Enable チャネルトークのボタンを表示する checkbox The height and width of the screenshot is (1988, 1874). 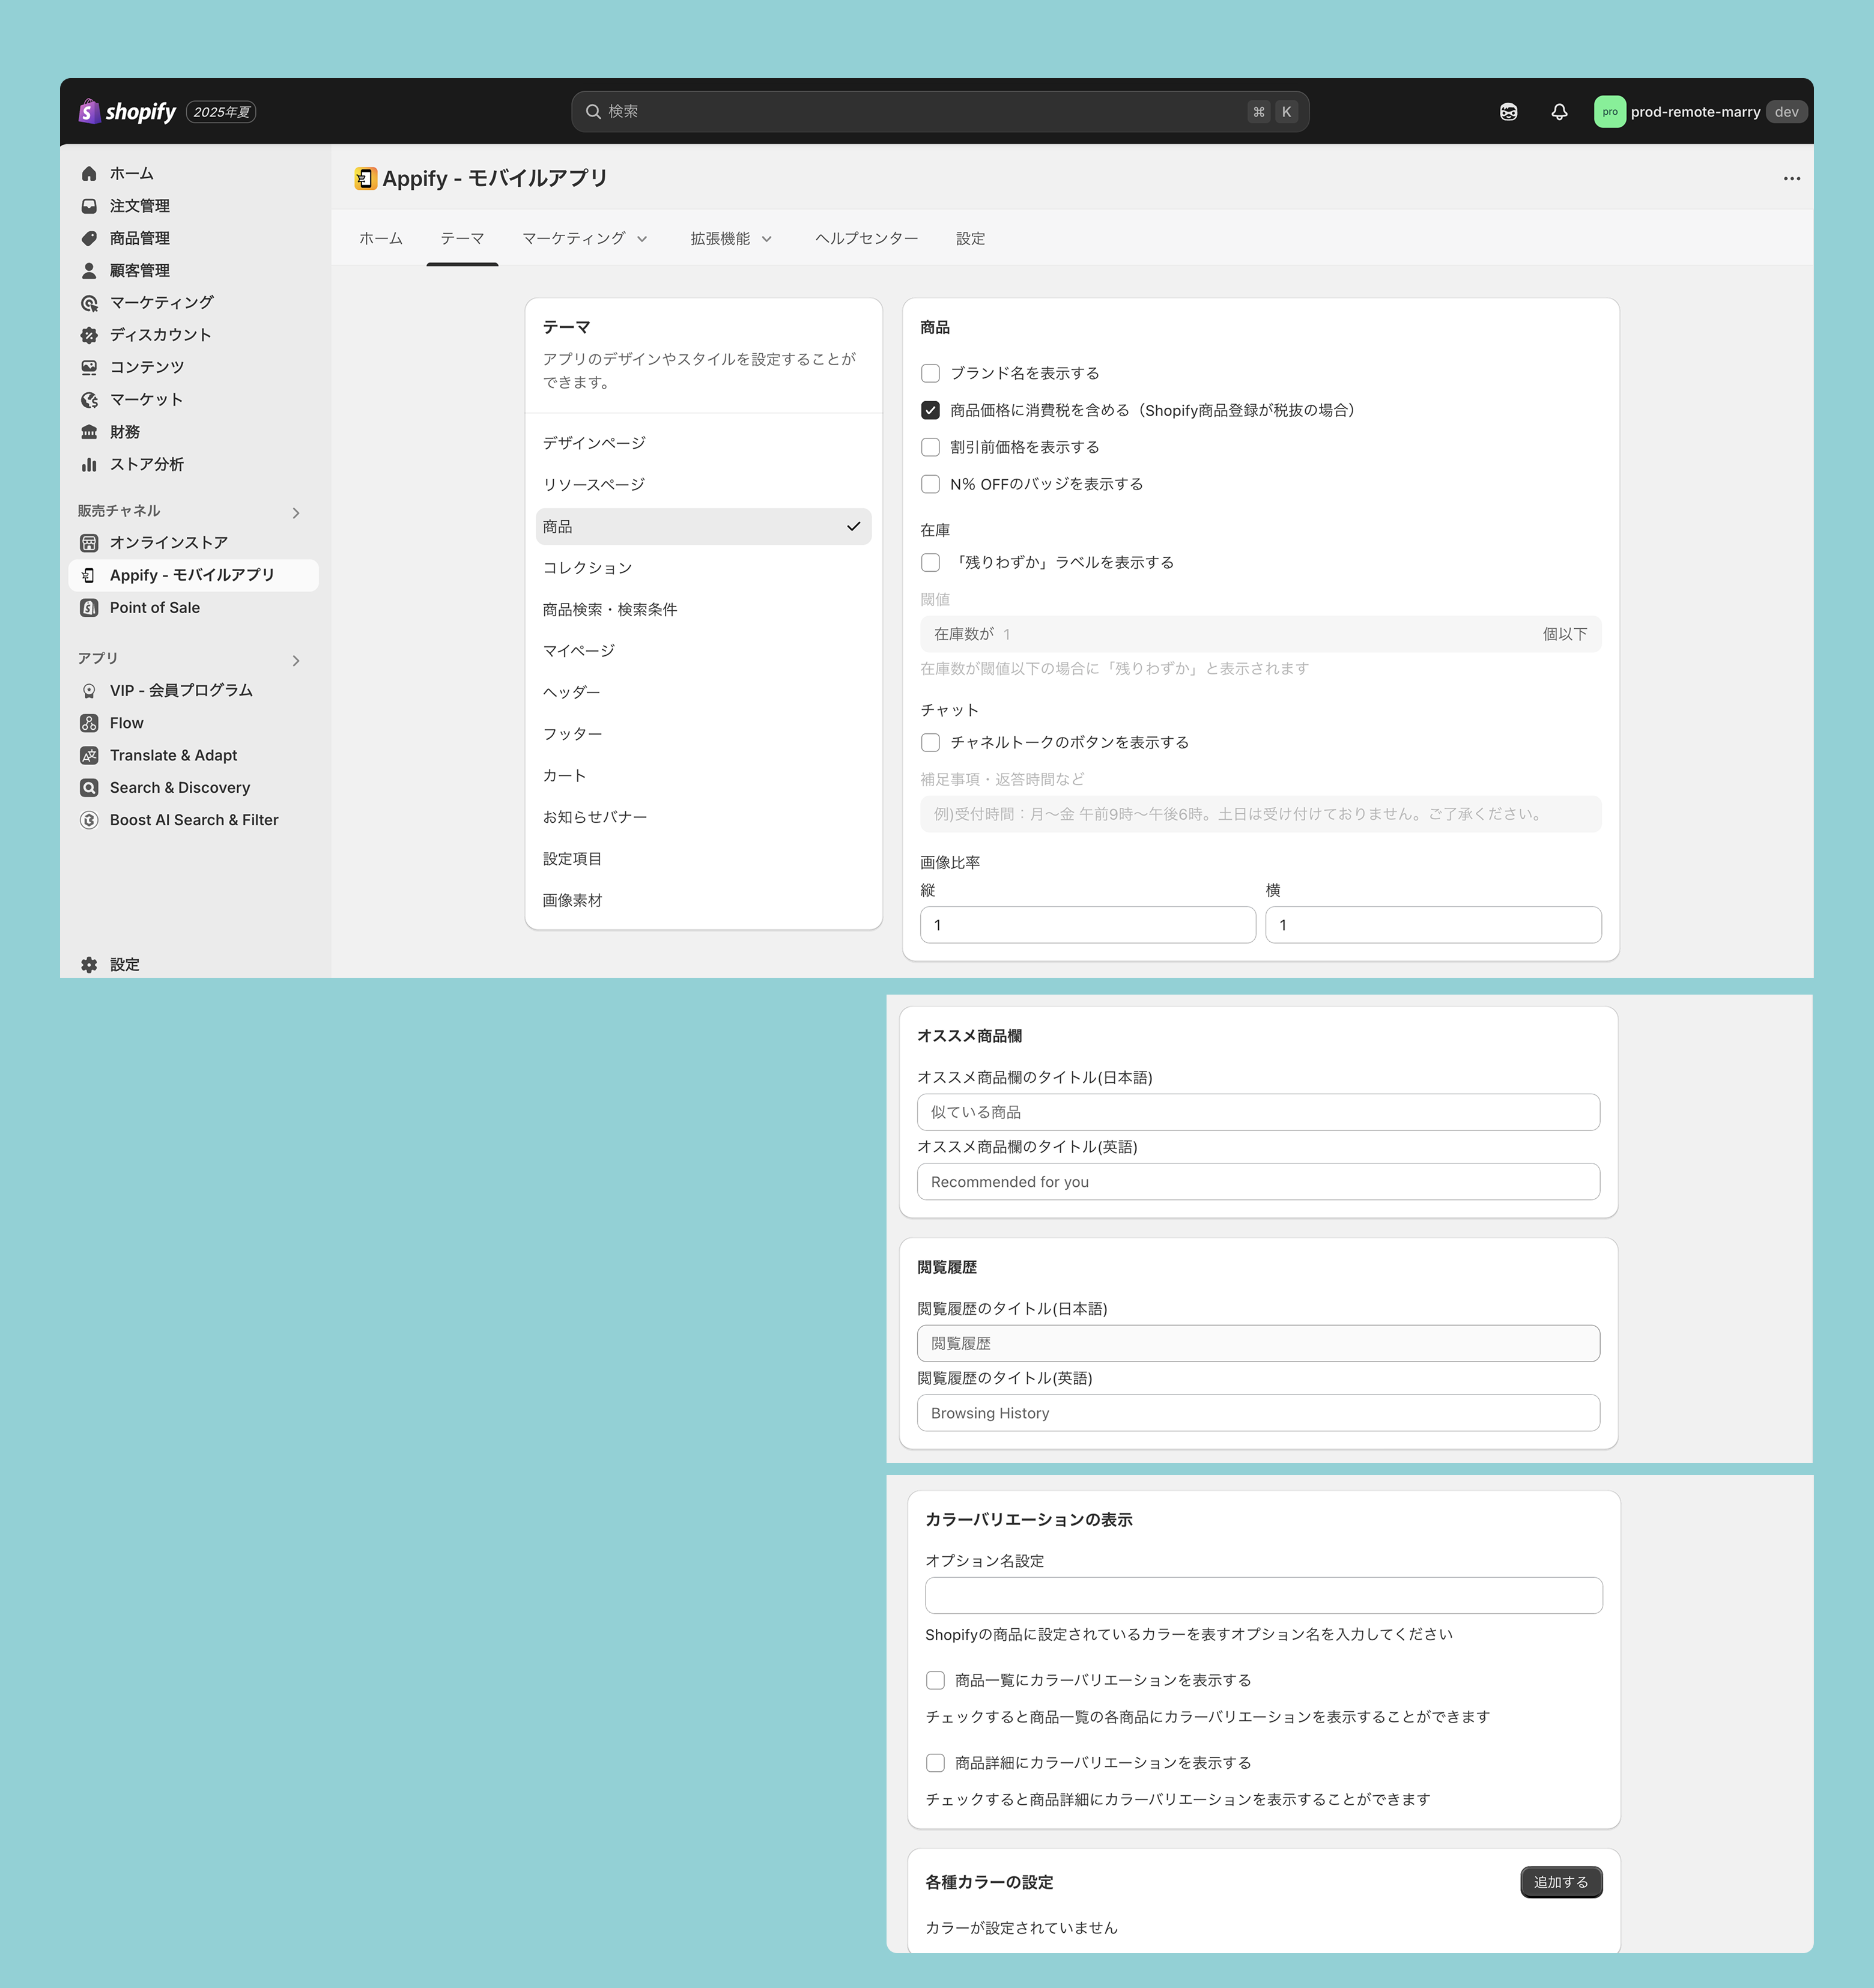pyautogui.click(x=930, y=742)
